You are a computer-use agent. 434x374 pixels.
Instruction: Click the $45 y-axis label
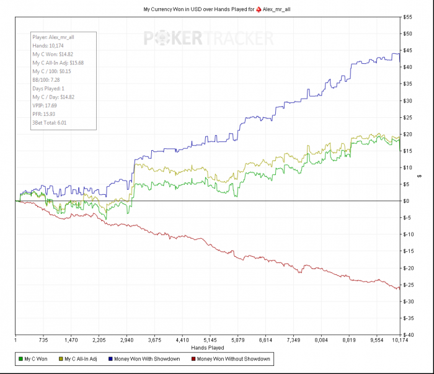click(408, 51)
